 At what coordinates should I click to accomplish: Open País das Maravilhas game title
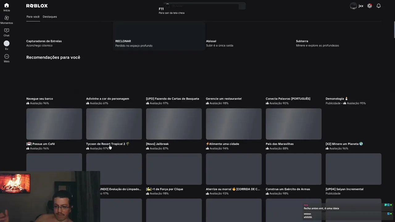[280, 144]
